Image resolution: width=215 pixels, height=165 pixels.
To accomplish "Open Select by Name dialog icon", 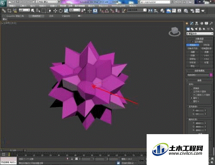I will 38,11.
